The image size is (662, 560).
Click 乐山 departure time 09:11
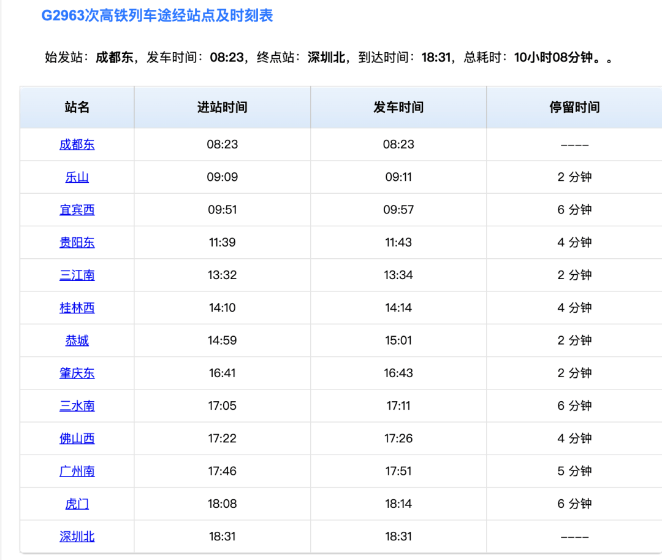(x=398, y=177)
